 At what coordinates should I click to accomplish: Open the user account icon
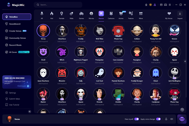[155, 5]
